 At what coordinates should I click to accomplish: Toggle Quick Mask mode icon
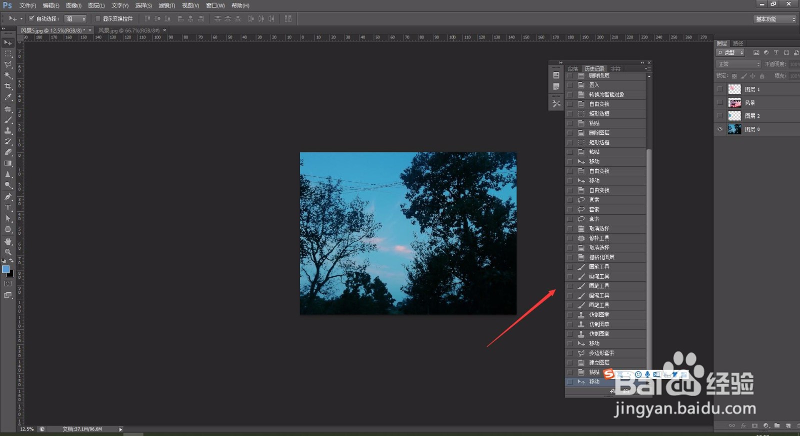[8, 284]
